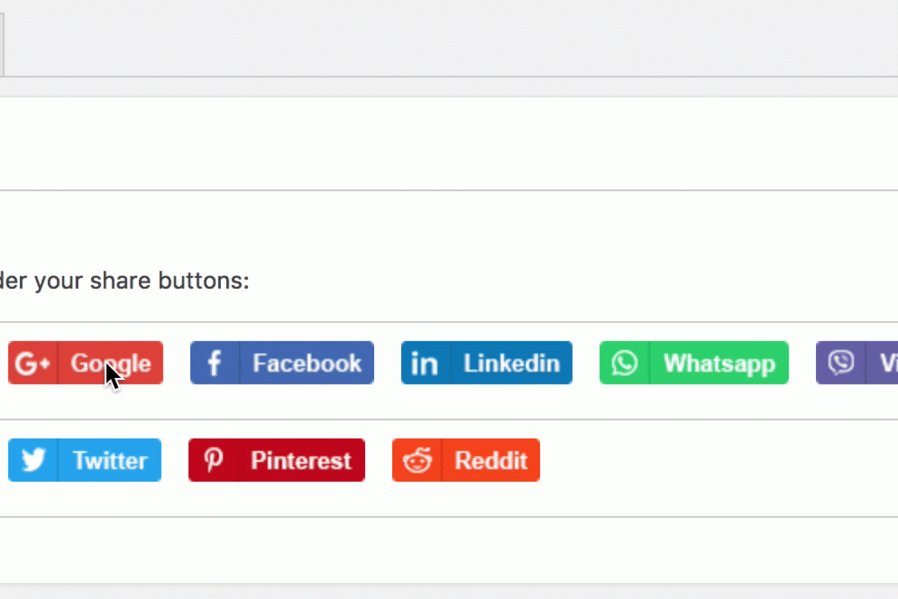Click the purple Viber phone icon
The image size is (898, 599).
tap(841, 363)
